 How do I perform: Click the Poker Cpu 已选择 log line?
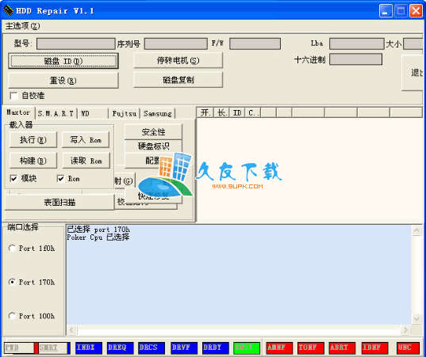98,237
